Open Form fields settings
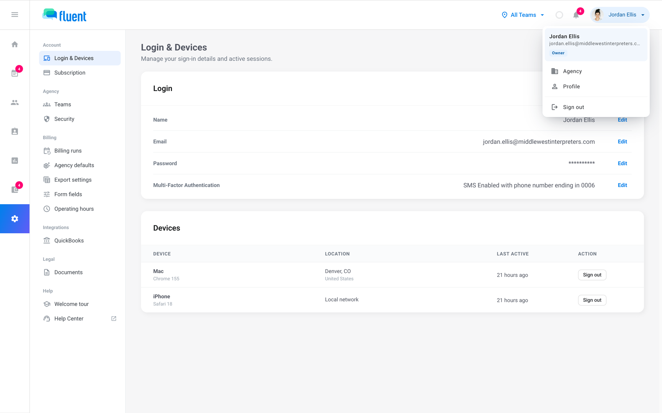The image size is (662, 413). point(80,194)
